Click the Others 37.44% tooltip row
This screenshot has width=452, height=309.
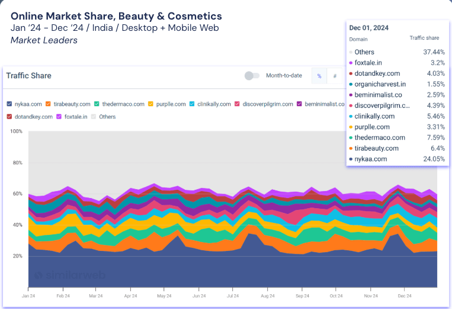[x=397, y=52]
